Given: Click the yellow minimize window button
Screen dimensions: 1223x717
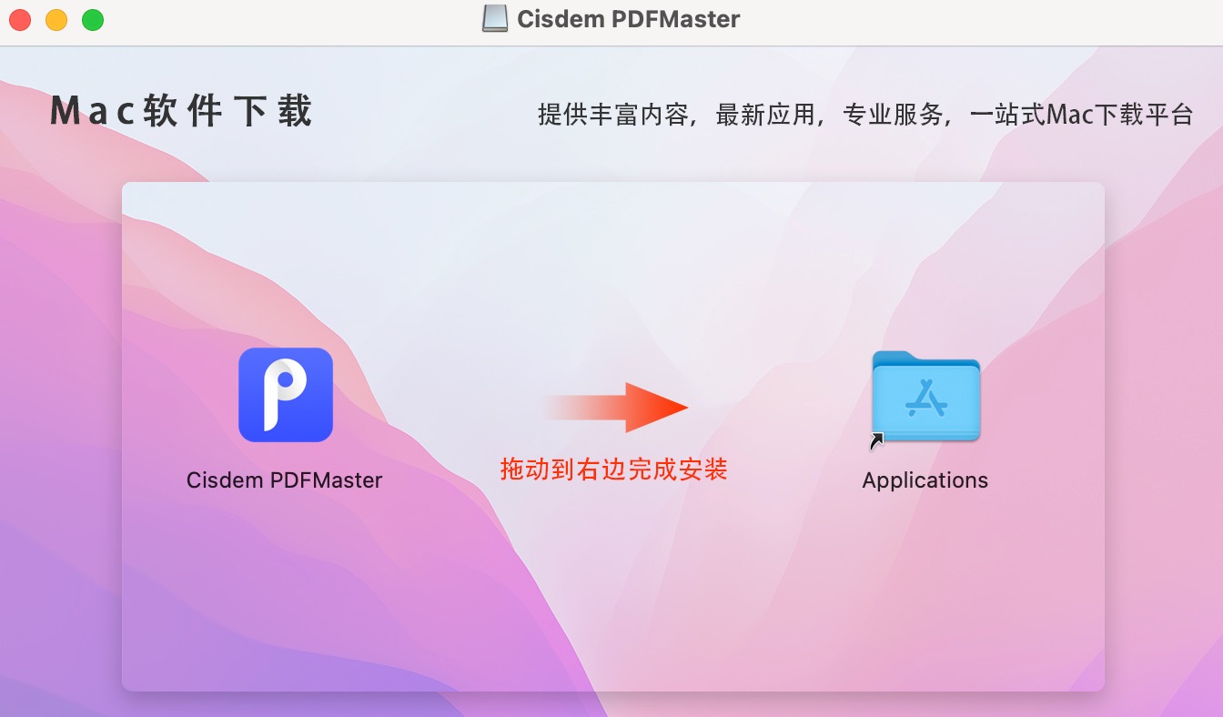Looking at the screenshot, I should tap(56, 19).
